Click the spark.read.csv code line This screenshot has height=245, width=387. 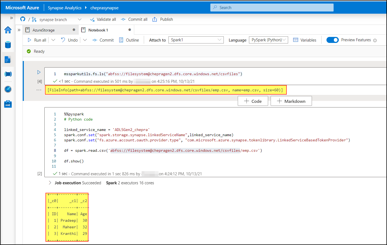(163, 150)
